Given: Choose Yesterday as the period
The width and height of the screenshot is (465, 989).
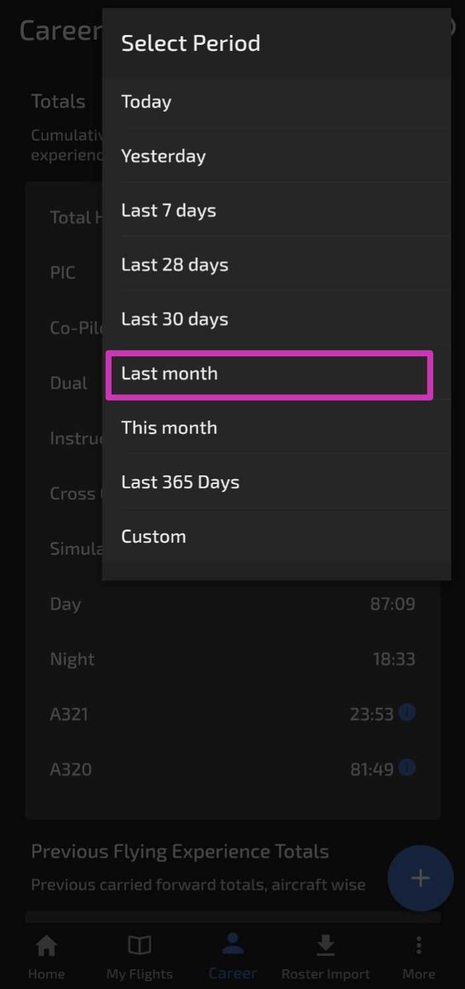Looking at the screenshot, I should [277, 156].
